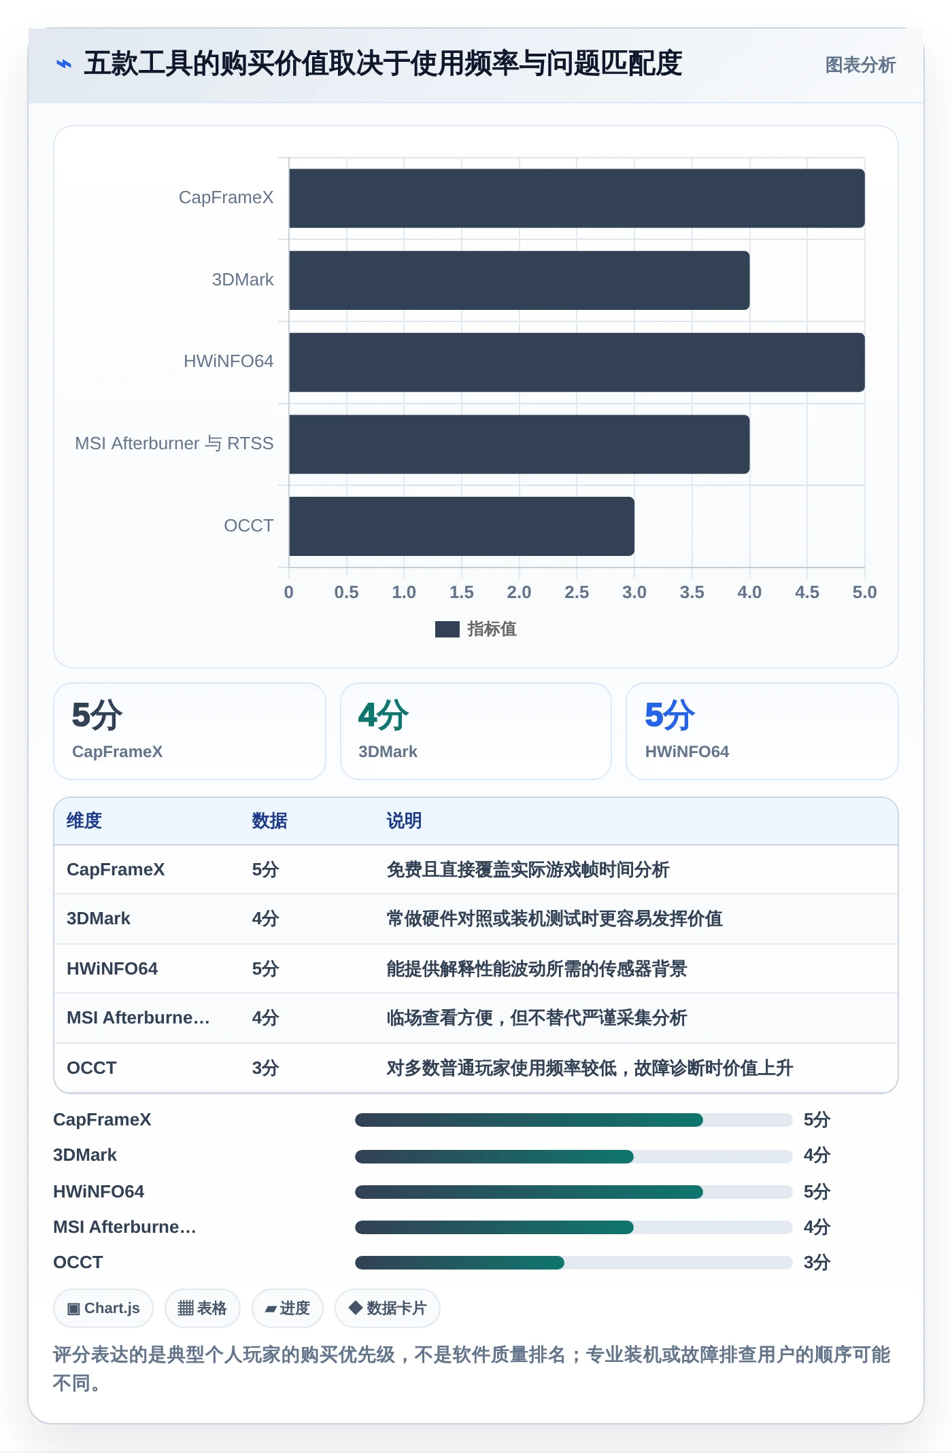Click the 图表分析 label in the header
This screenshot has height=1453, width=952.
coord(860,65)
